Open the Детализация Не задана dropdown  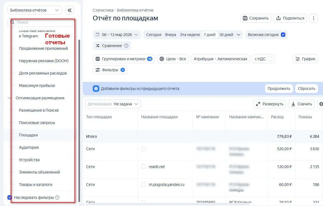113,104
